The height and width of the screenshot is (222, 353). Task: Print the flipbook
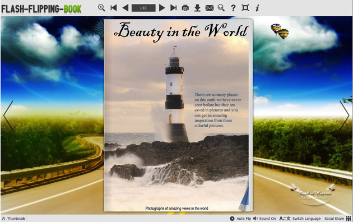point(185,8)
